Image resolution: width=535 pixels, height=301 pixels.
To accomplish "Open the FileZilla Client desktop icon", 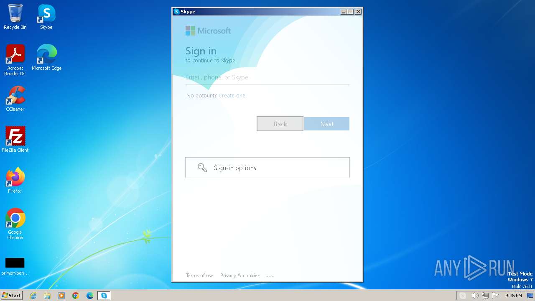I will pos(15,139).
